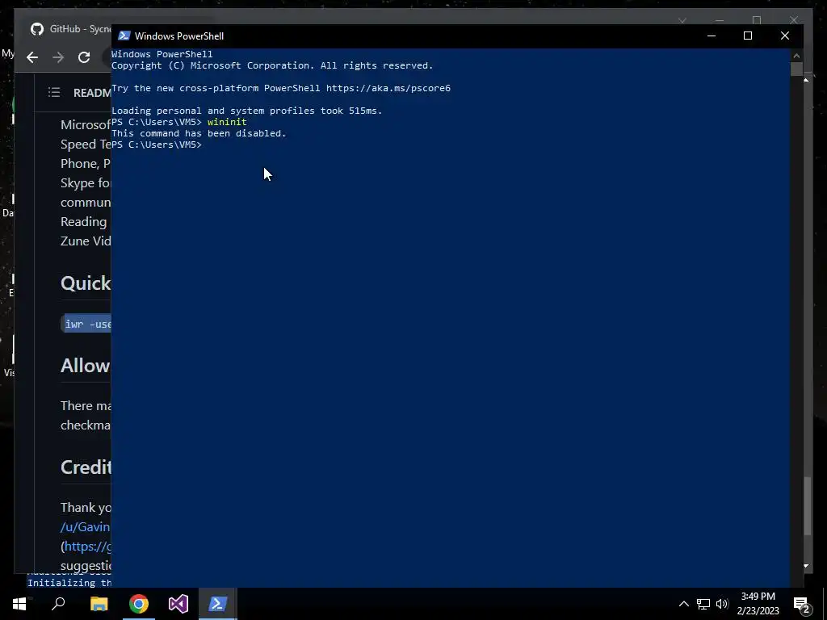Click the https:// link in the Credits section
Viewport: 827px width, 620px height.
[87, 547]
